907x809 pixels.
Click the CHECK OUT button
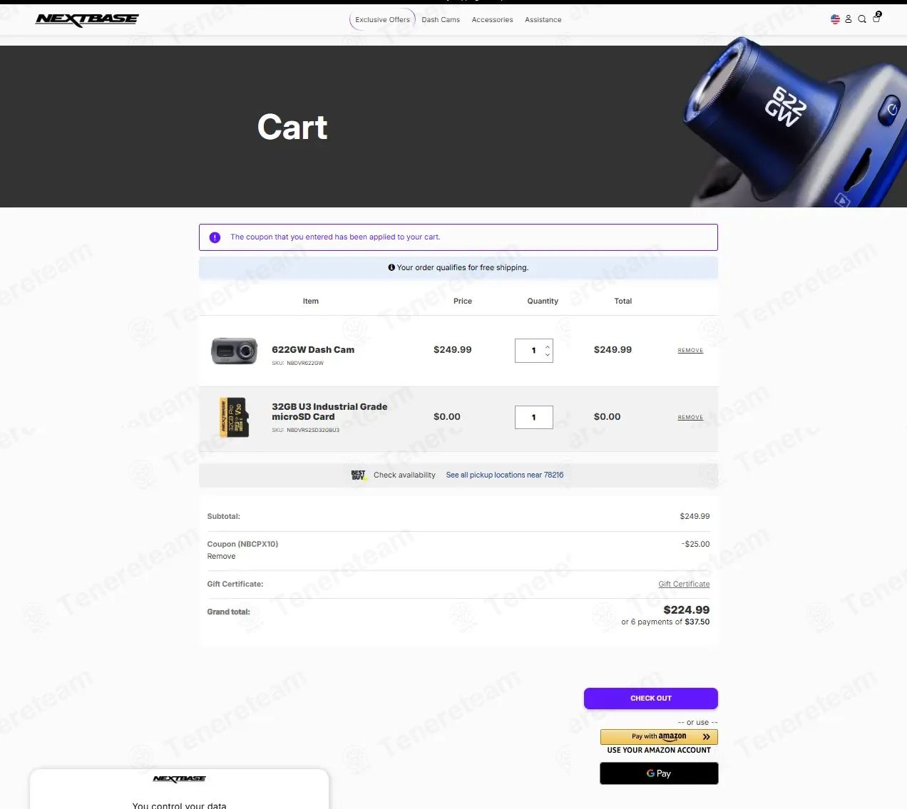651,699
